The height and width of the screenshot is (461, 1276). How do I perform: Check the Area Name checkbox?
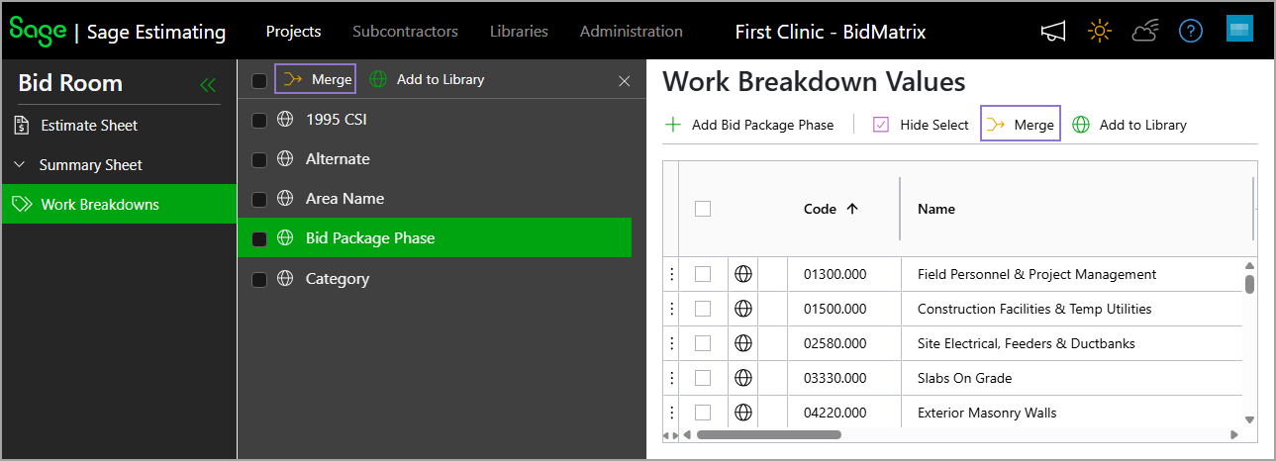click(259, 199)
